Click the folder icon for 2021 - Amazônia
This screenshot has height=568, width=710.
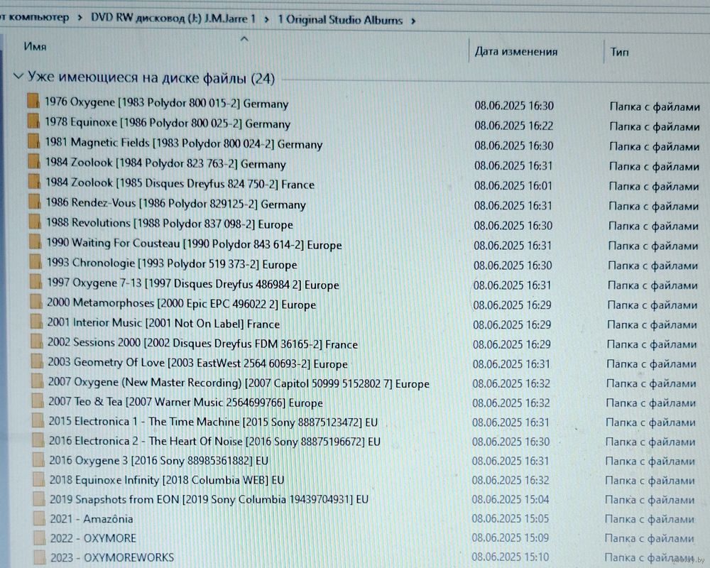coord(40,518)
